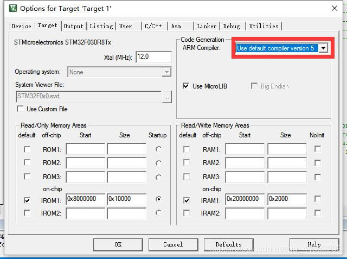Click the RAM3 Start field
Image resolution: width=347 pixels, height=259 pixels.
pos(245,177)
